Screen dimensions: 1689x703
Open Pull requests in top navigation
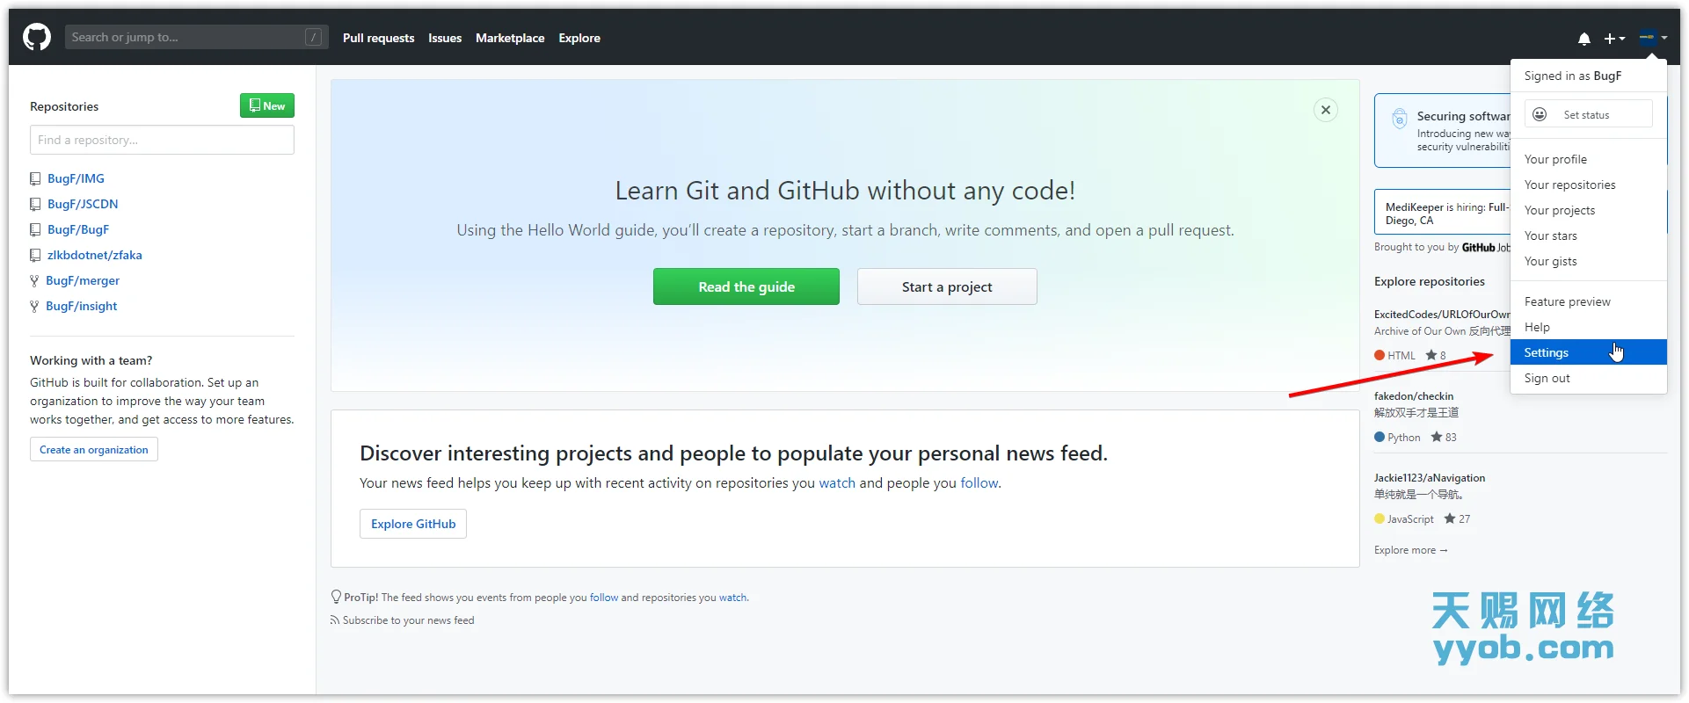click(378, 38)
